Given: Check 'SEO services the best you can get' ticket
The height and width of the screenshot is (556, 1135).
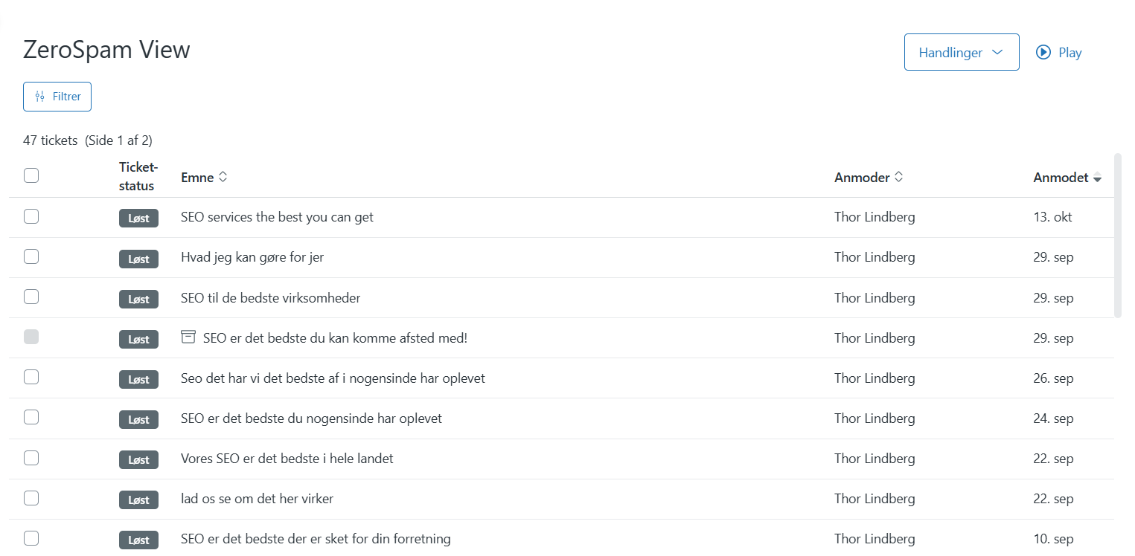Looking at the screenshot, I should (x=31, y=216).
